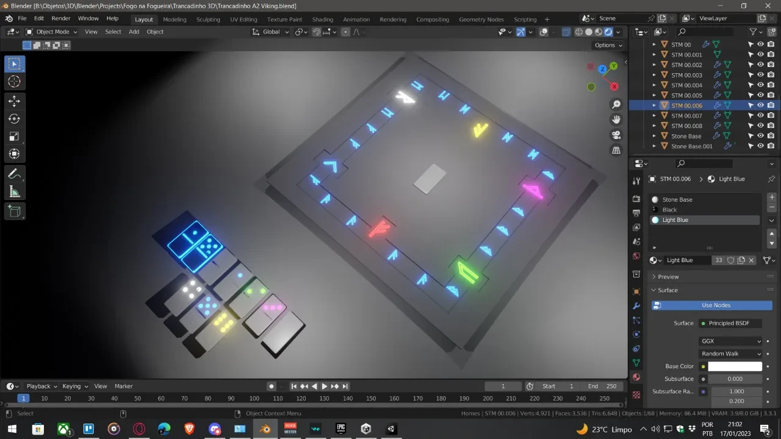Click the white Base Color swatch
Viewport: 781px width, 439px height.
[735, 366]
